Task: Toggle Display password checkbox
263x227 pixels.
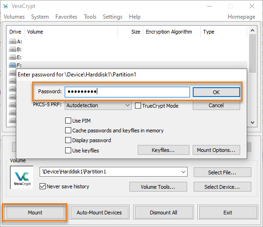Action: [x=68, y=140]
